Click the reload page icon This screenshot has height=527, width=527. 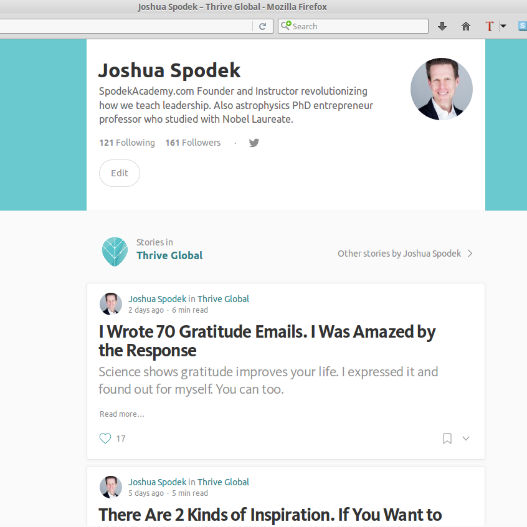pyautogui.click(x=262, y=26)
